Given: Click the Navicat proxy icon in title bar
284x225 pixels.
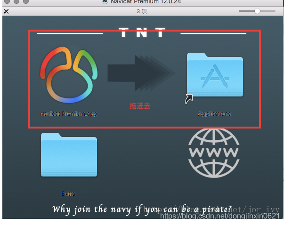Looking at the screenshot, I should coord(105,1).
